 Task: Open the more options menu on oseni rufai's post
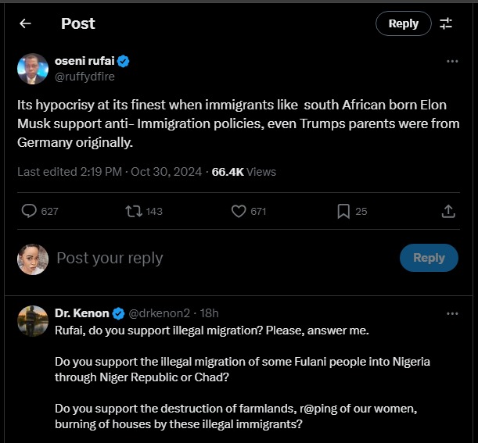click(x=452, y=61)
